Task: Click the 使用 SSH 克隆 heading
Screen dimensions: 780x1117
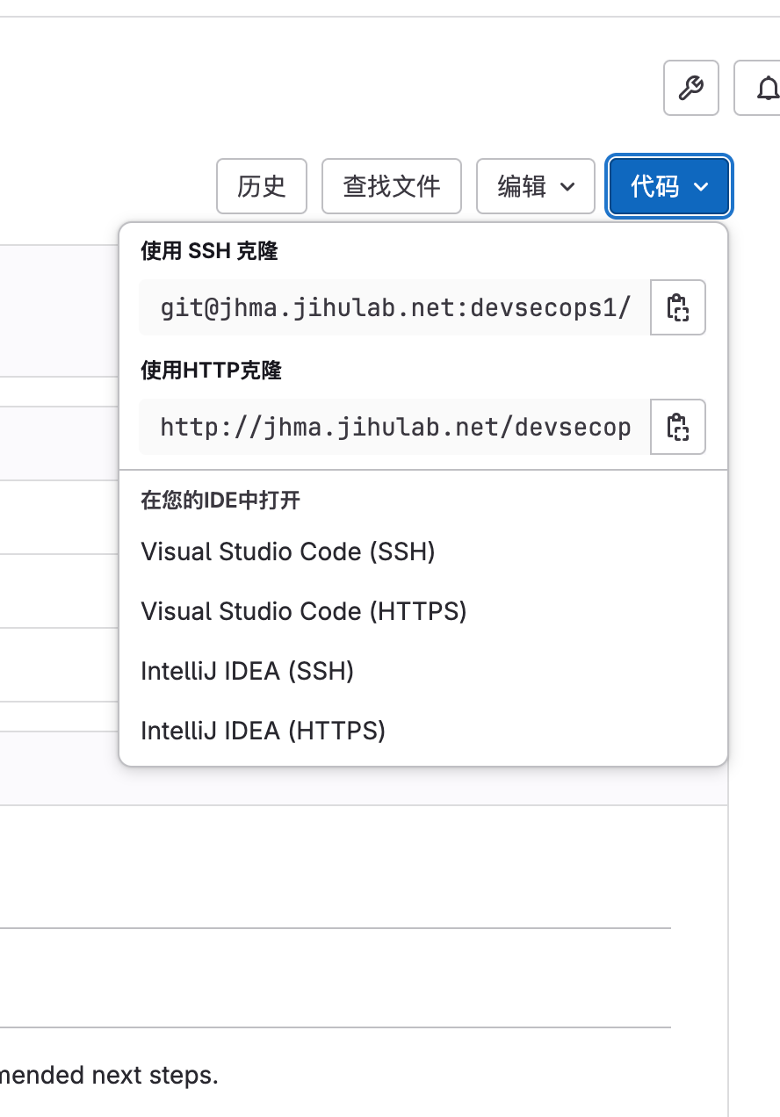Action: [x=209, y=251]
